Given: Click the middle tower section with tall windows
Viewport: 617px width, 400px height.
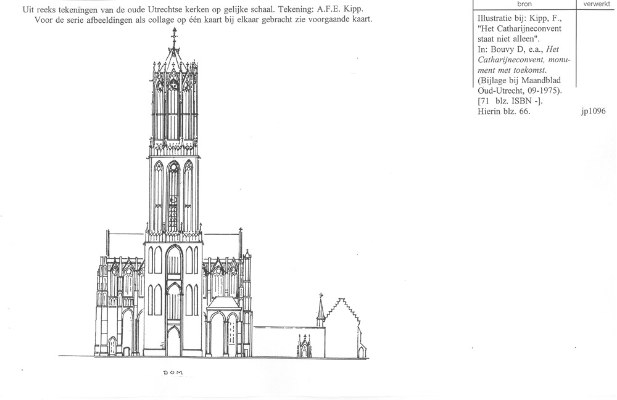Looking at the screenshot, I should 173,194.
